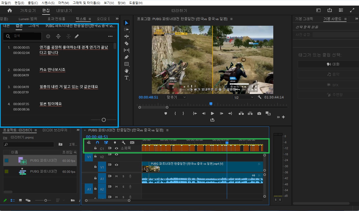Open the 그래픽 및 타이틀(G) menu
This screenshot has height=211, width=359.
[x=86, y=3]
